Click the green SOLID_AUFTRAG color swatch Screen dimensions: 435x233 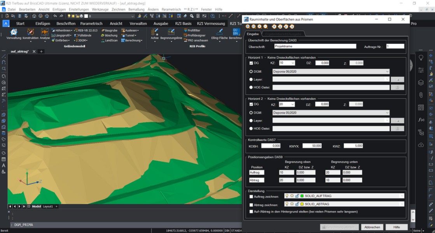tap(302, 195)
